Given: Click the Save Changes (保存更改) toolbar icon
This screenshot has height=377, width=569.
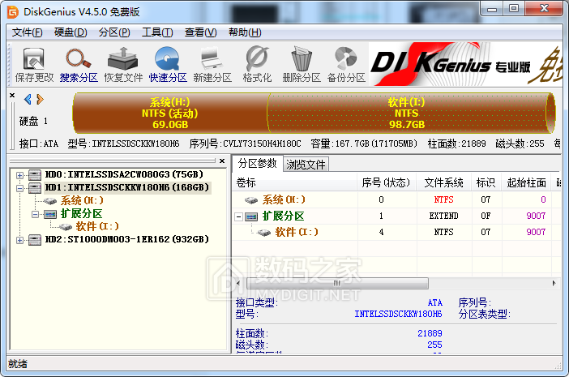Looking at the screenshot, I should point(34,65).
